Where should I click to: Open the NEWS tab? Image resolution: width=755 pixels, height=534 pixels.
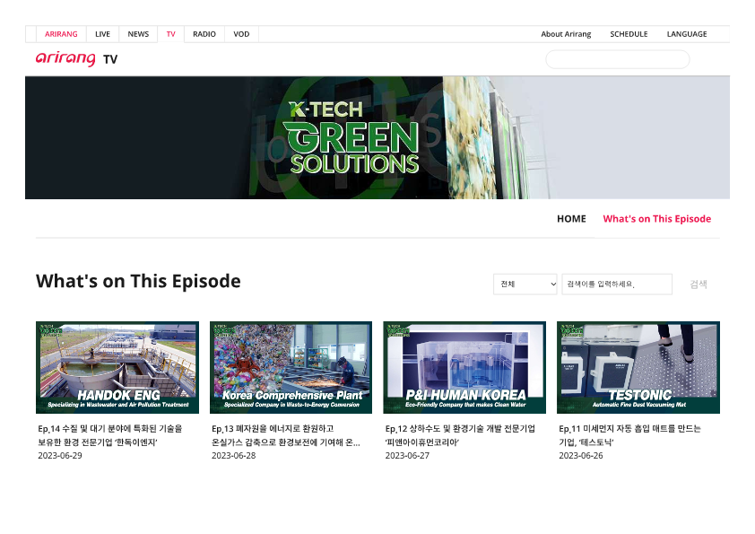pyautogui.click(x=138, y=34)
